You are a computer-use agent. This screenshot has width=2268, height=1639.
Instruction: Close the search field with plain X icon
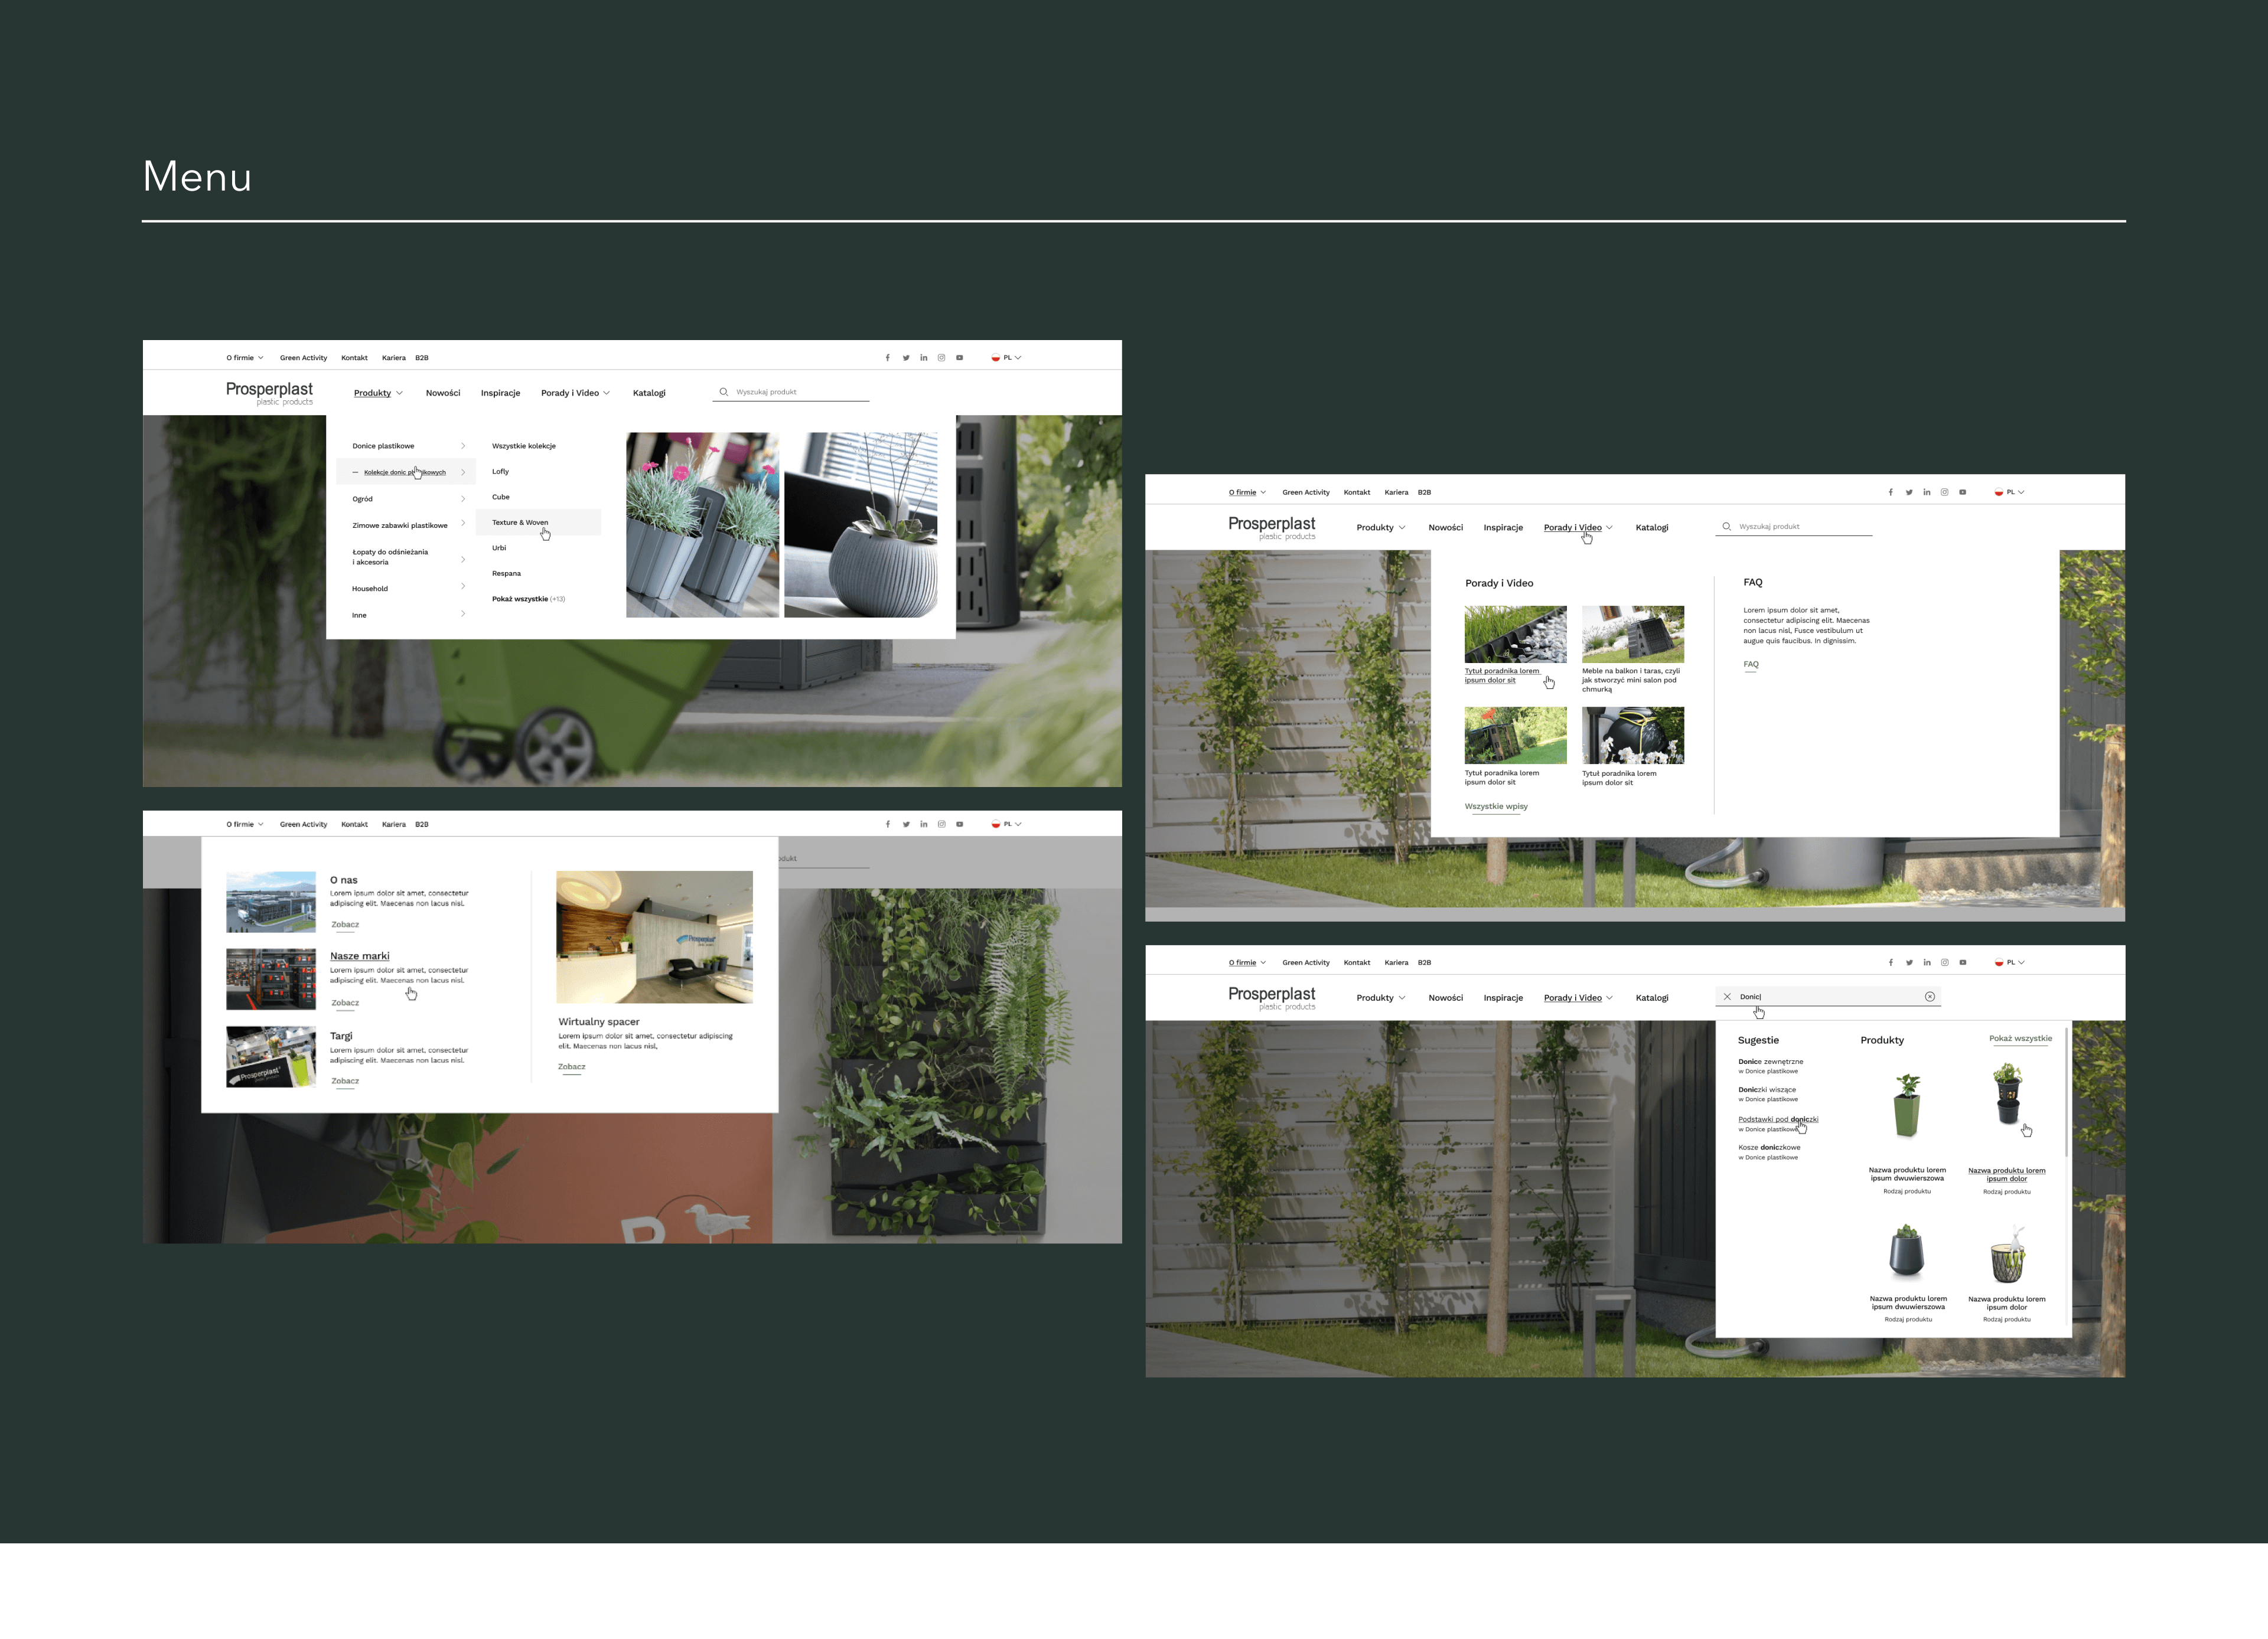tap(1727, 997)
